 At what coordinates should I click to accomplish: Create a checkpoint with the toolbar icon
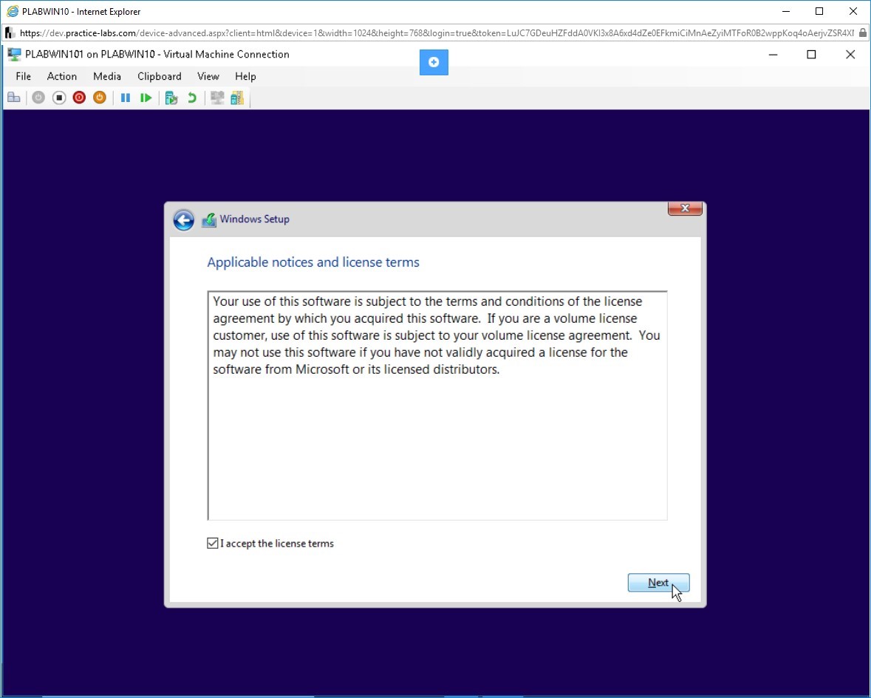[x=171, y=98]
